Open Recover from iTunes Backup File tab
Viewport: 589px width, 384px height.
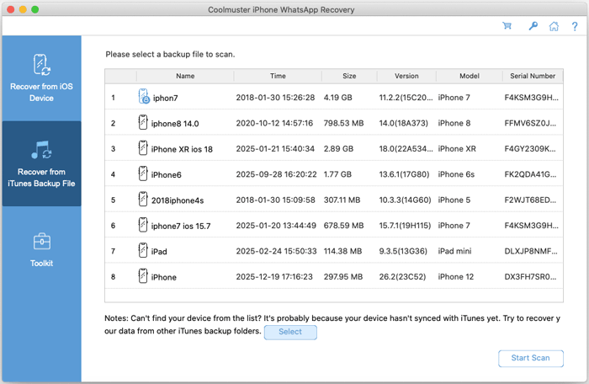41,163
